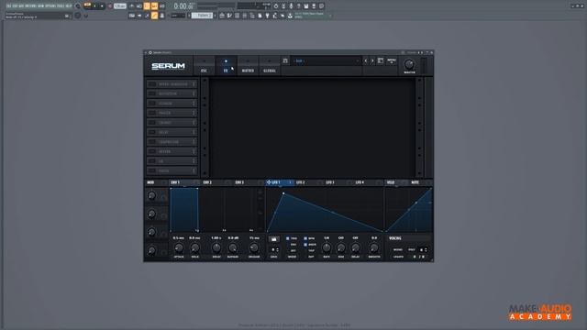Enable the Delay effect
Image resolution: width=587 pixels, height=330 pixels.
point(151,132)
